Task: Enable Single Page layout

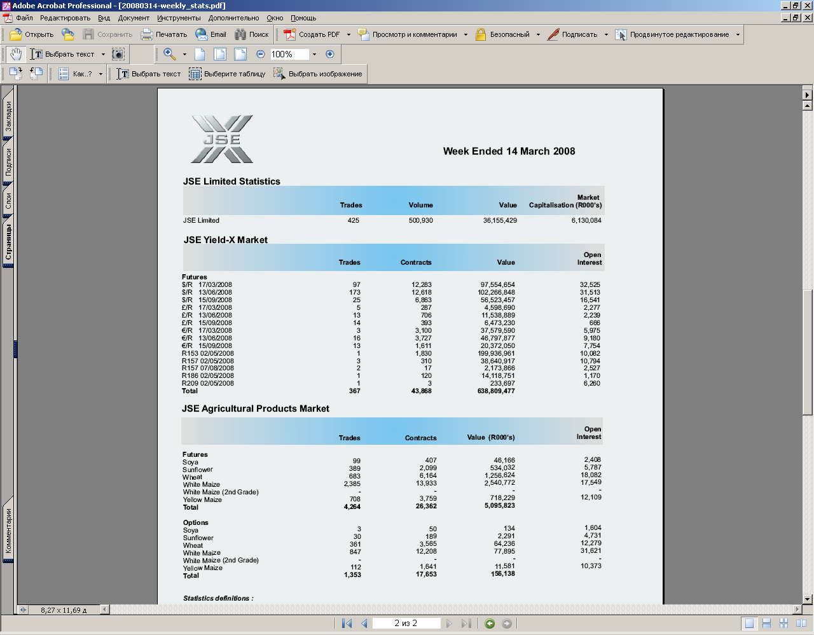Action: [x=750, y=624]
